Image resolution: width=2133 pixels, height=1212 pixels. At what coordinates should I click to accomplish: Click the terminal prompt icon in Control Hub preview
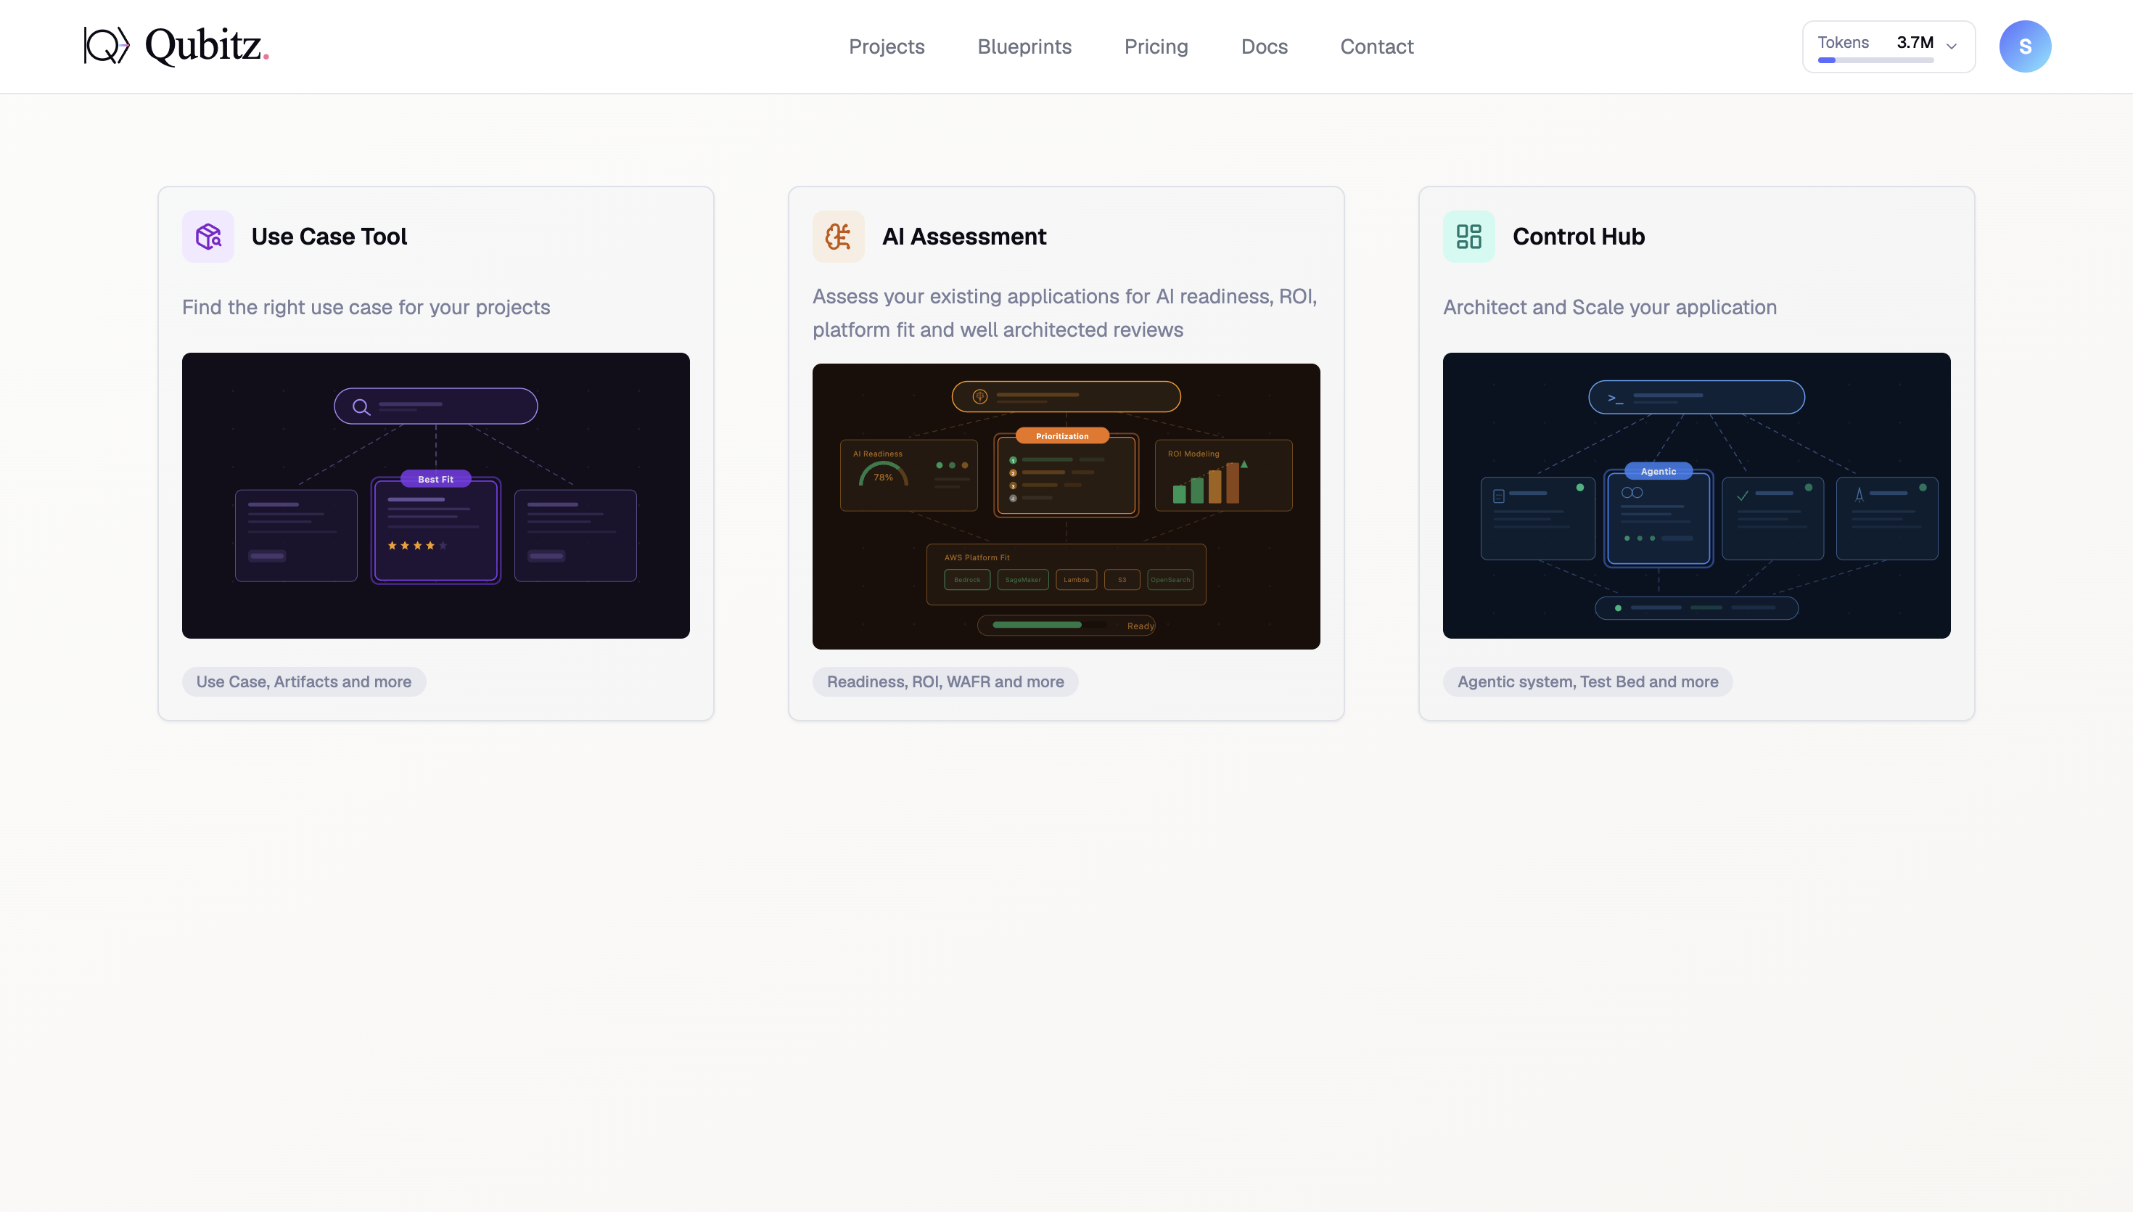[1616, 398]
